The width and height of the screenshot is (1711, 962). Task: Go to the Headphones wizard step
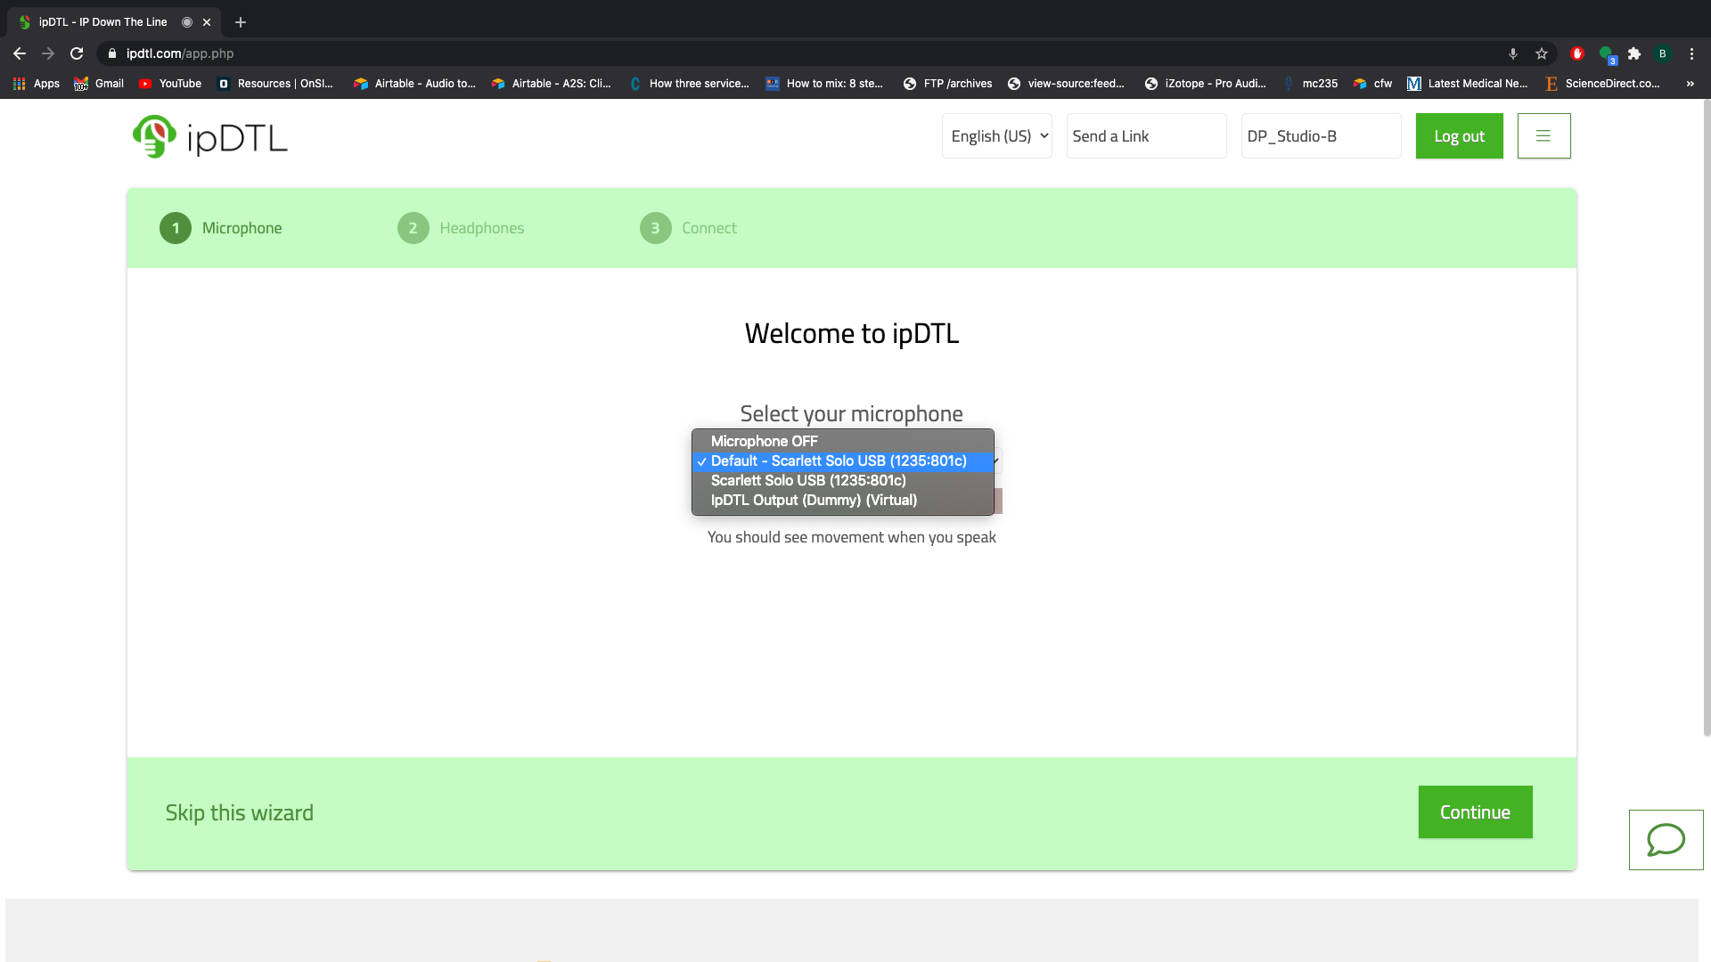(x=461, y=228)
